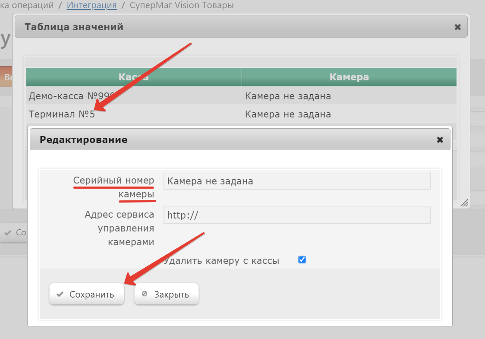Click the Адрес сервиса управления камерами field

pos(296,215)
